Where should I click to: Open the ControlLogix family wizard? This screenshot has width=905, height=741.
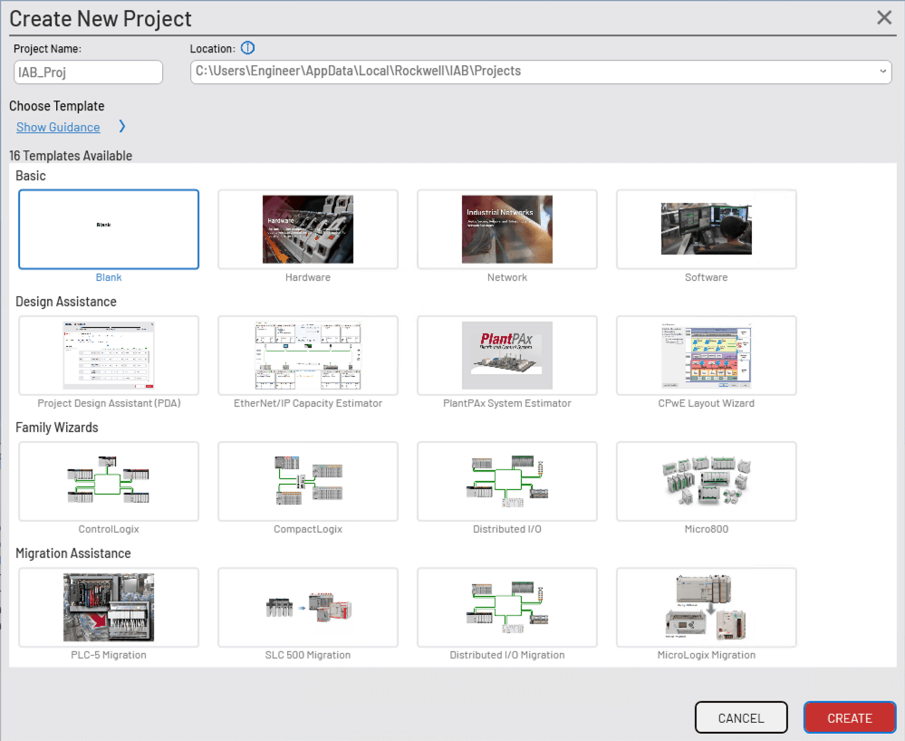click(109, 481)
